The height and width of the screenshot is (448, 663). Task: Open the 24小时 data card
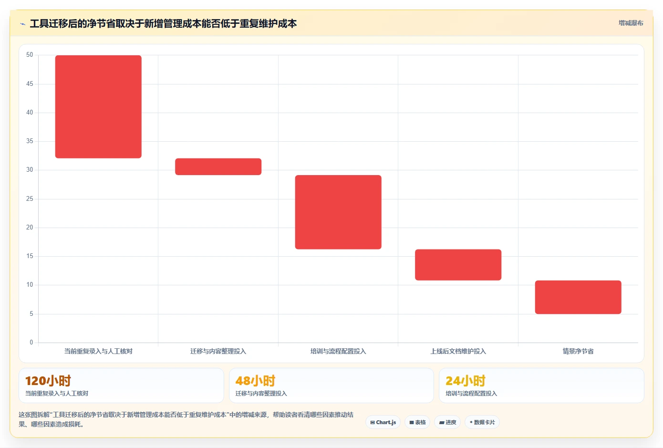(x=541, y=385)
